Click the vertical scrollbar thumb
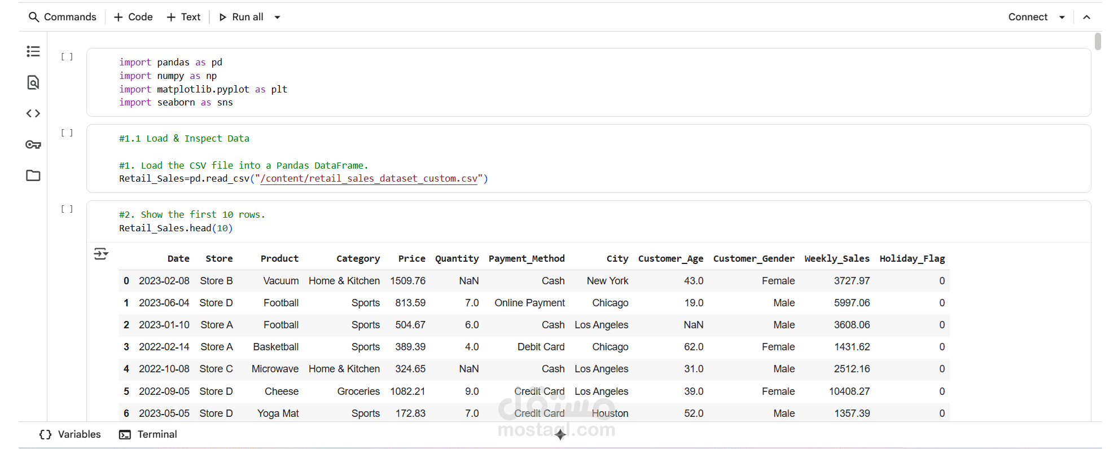 pyautogui.click(x=1098, y=42)
